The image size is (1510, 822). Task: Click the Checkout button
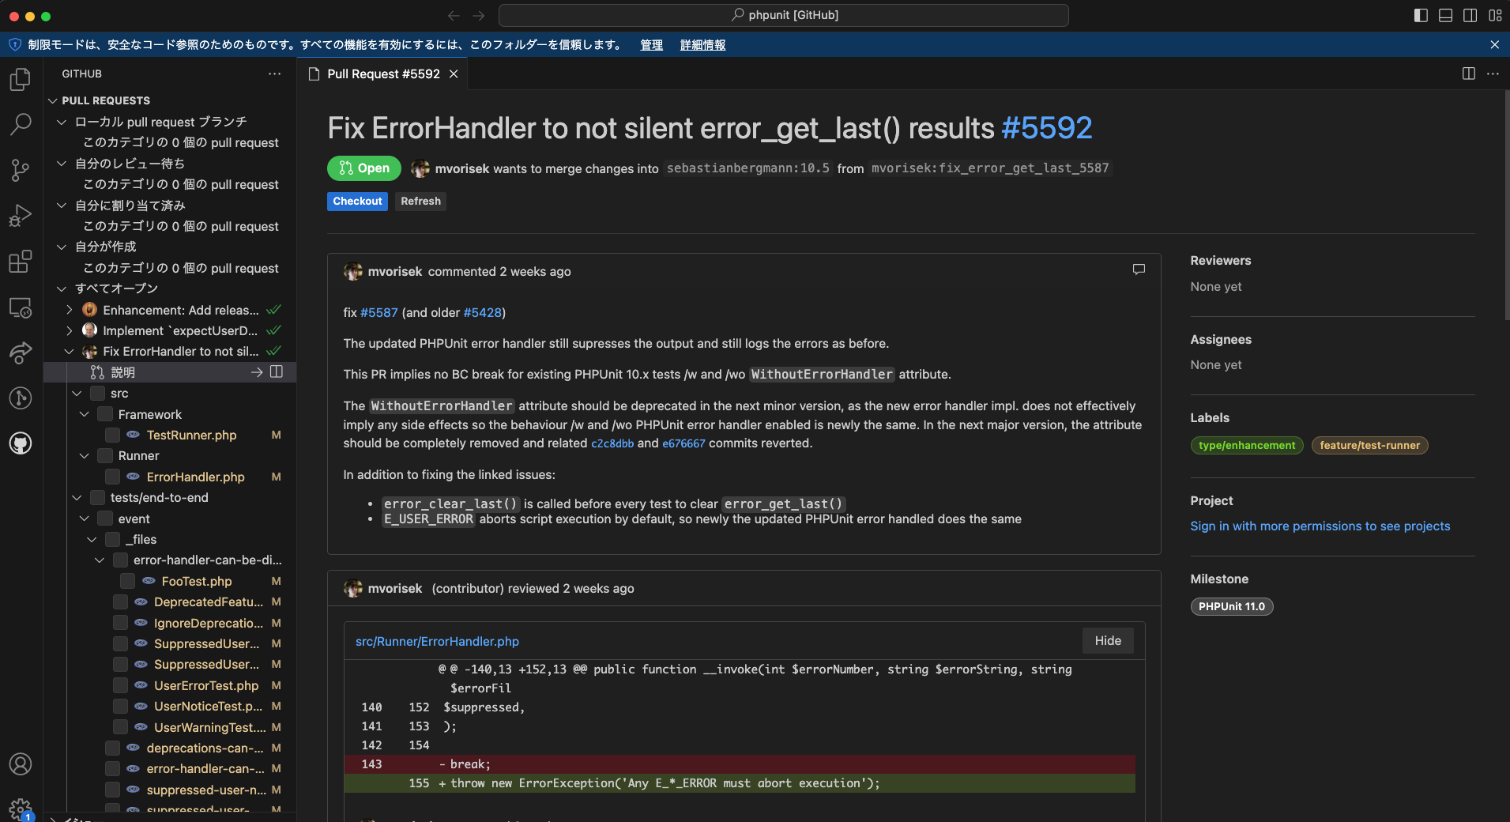357,201
